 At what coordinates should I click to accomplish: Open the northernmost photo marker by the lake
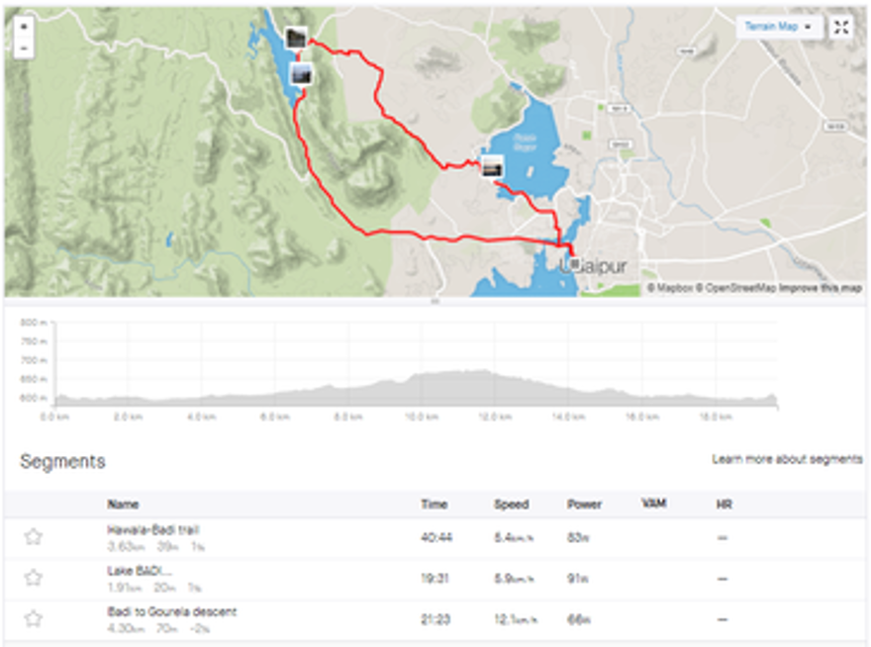click(x=295, y=39)
